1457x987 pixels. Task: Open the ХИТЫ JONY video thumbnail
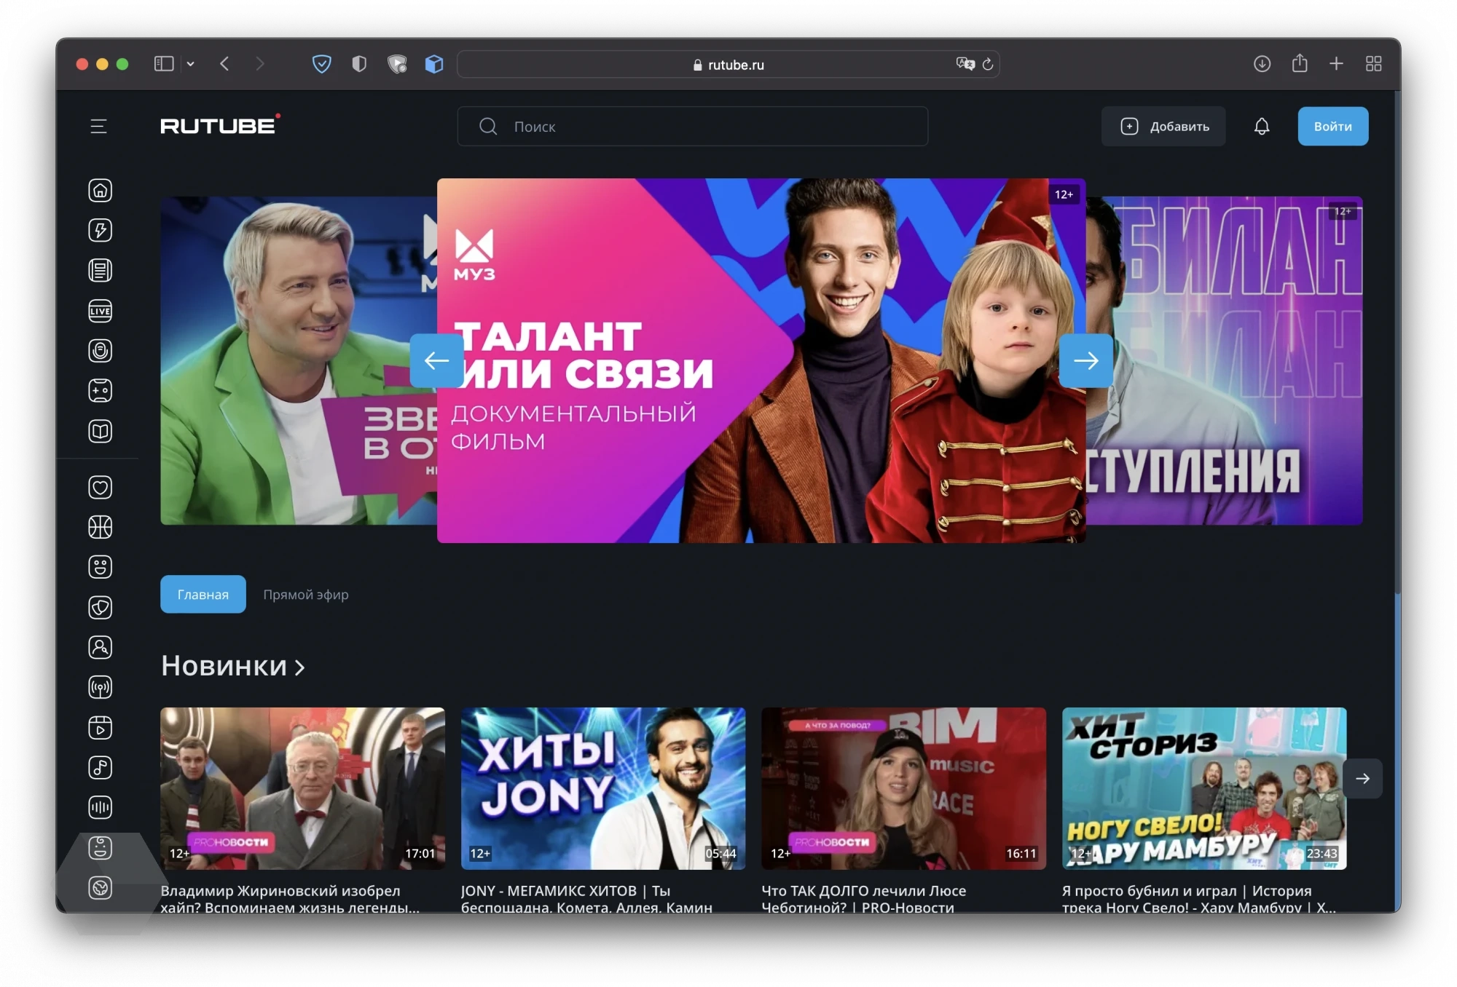tap(603, 788)
